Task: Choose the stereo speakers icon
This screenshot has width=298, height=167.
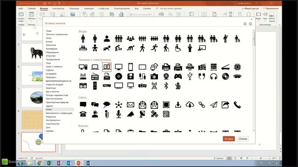Action: (83, 86)
